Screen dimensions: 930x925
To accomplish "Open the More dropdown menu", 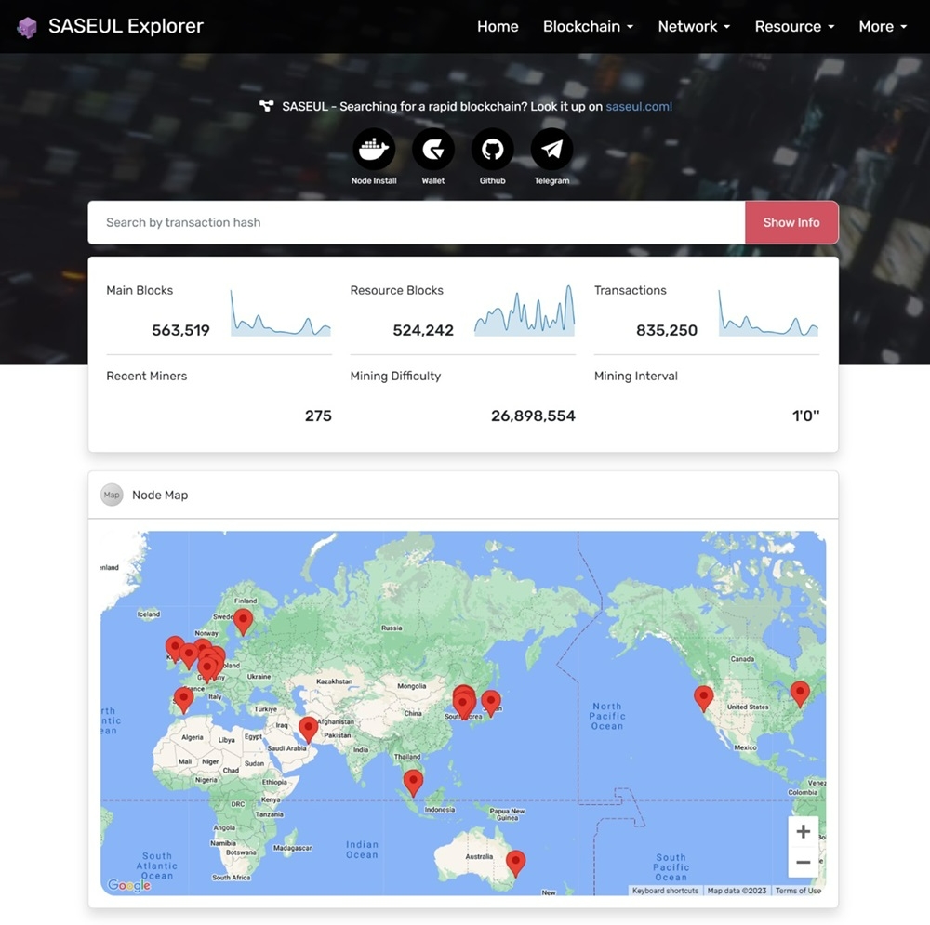I will pyautogui.click(x=882, y=27).
